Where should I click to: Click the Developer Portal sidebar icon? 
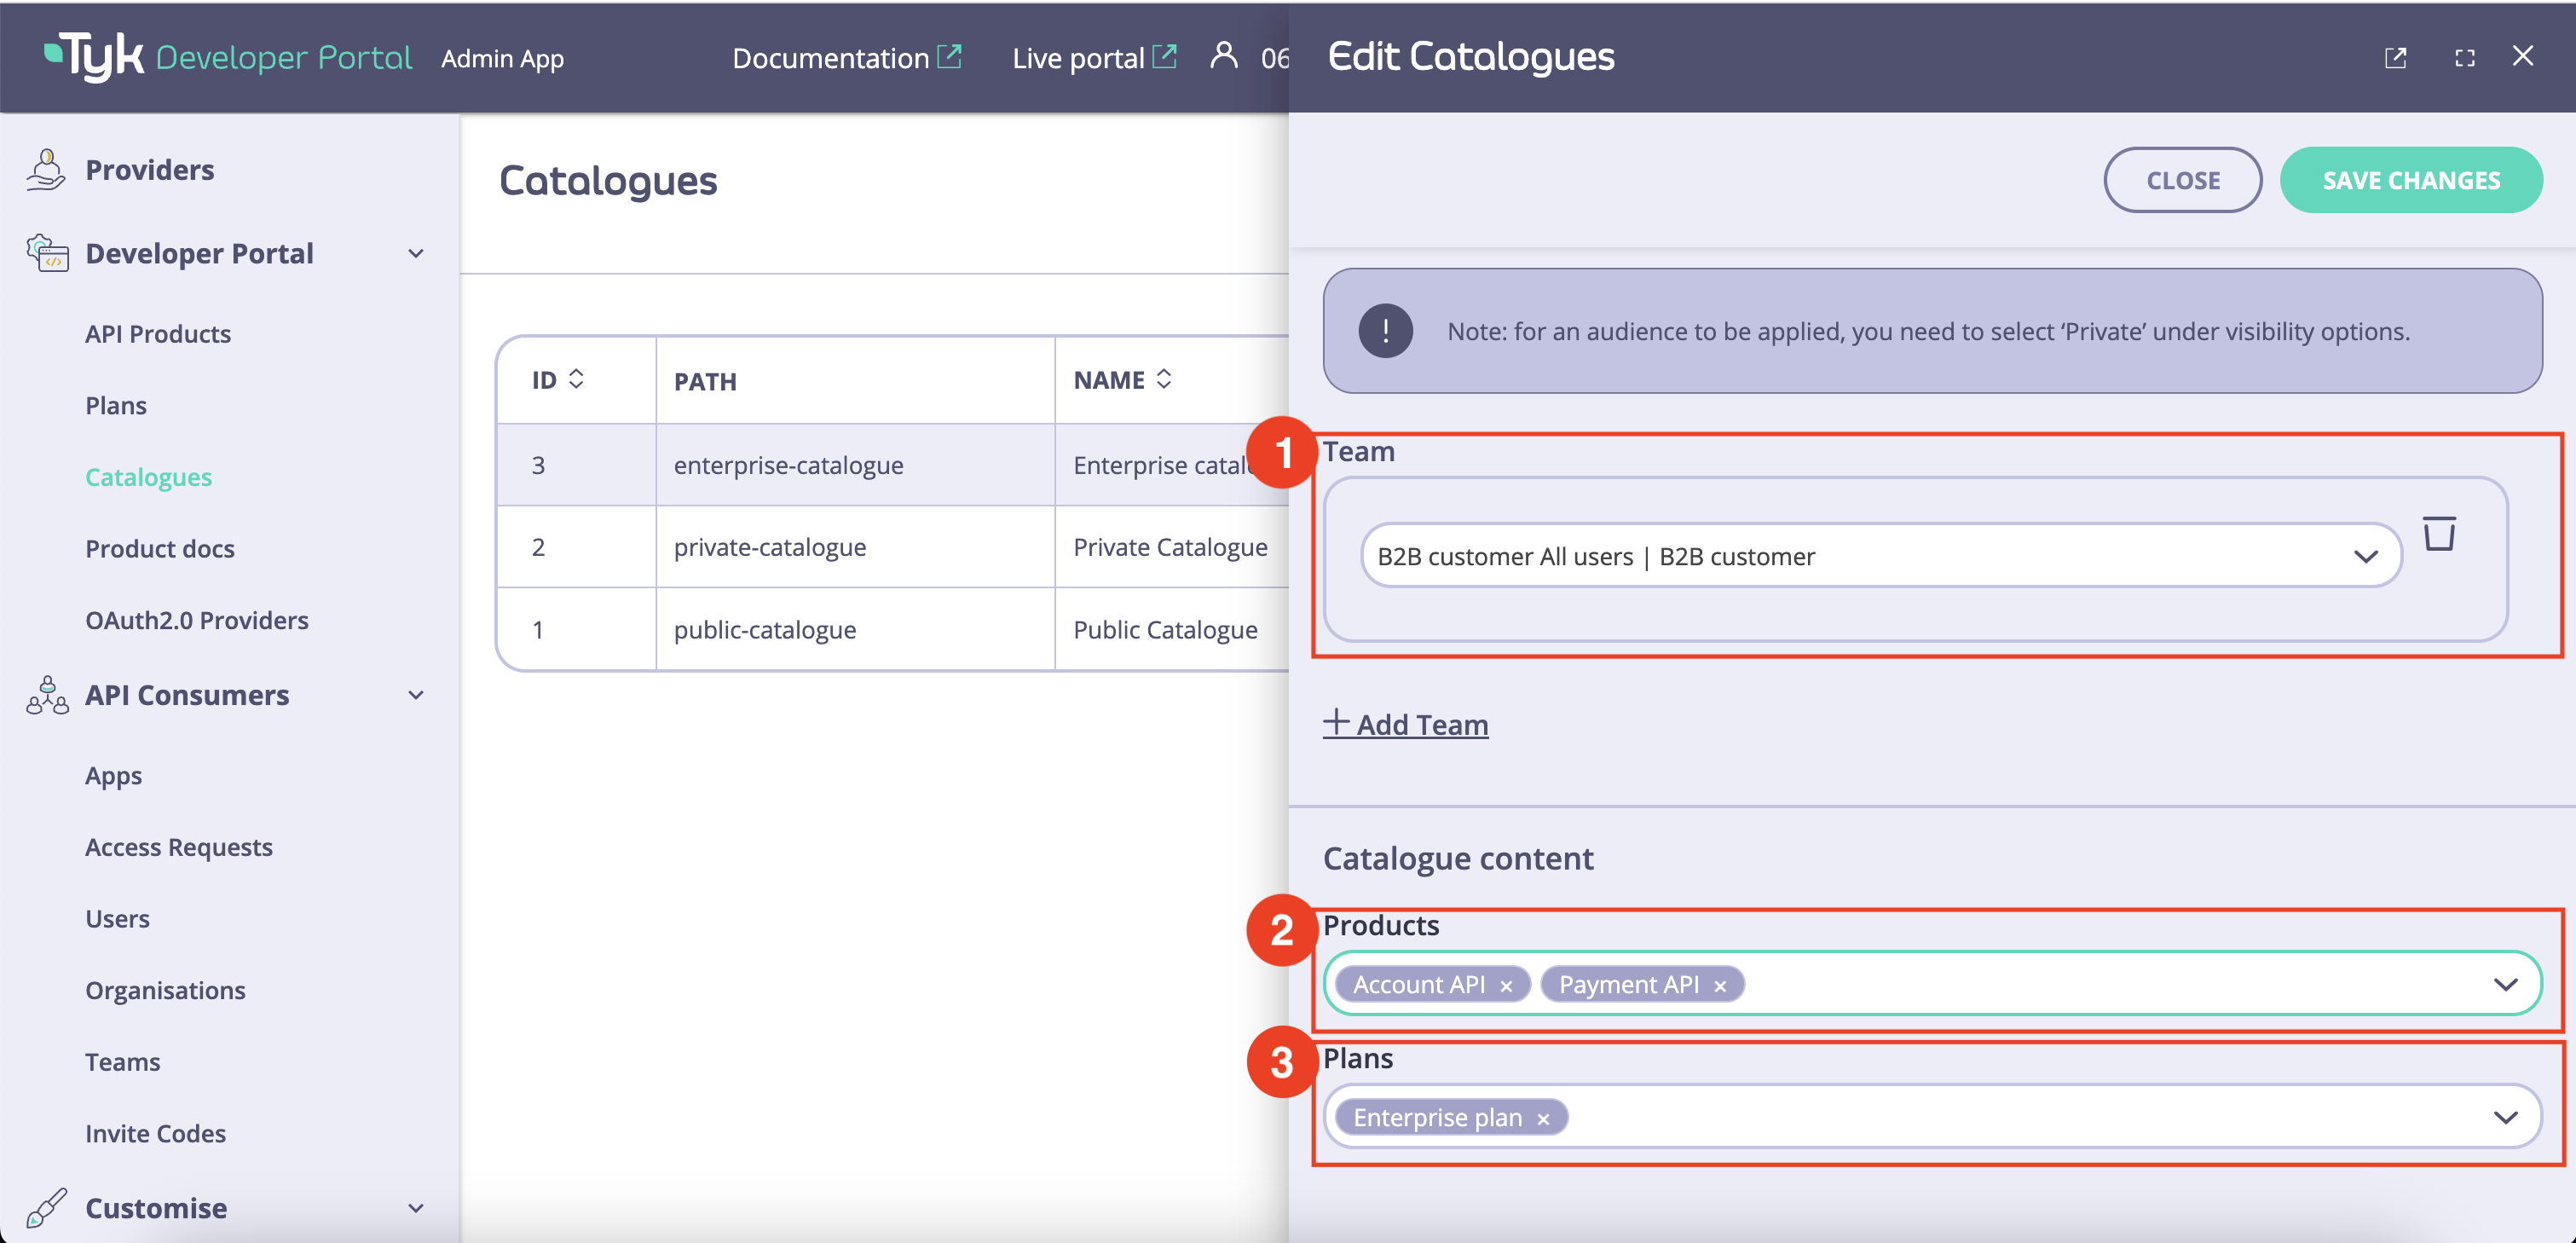[x=48, y=253]
